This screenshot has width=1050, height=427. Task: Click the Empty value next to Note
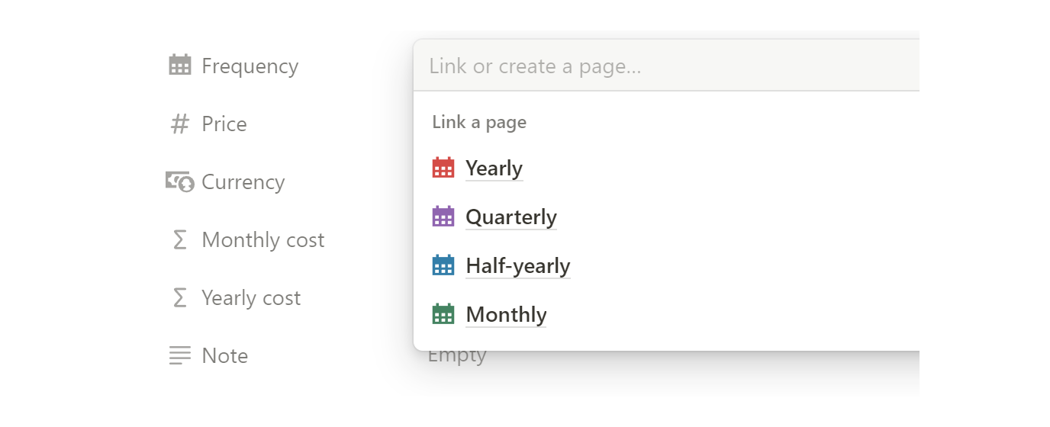[x=457, y=357]
